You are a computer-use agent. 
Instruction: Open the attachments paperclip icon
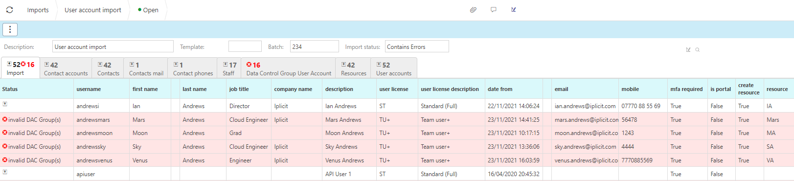[x=473, y=10]
